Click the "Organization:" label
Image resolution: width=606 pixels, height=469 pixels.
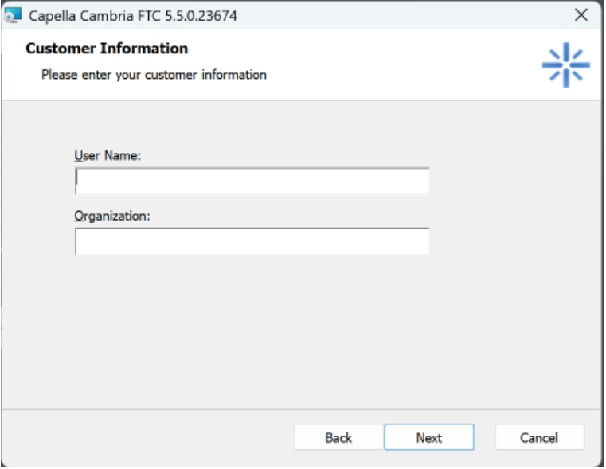(112, 216)
